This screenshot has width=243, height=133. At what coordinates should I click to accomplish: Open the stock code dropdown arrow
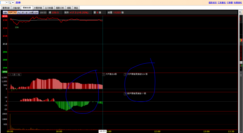(7, 2)
